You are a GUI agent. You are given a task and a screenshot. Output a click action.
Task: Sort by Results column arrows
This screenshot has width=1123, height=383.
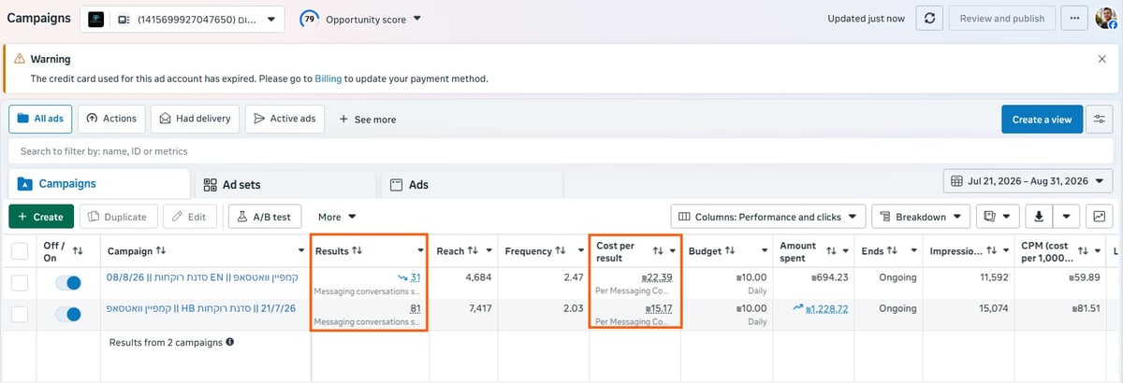tap(357, 251)
